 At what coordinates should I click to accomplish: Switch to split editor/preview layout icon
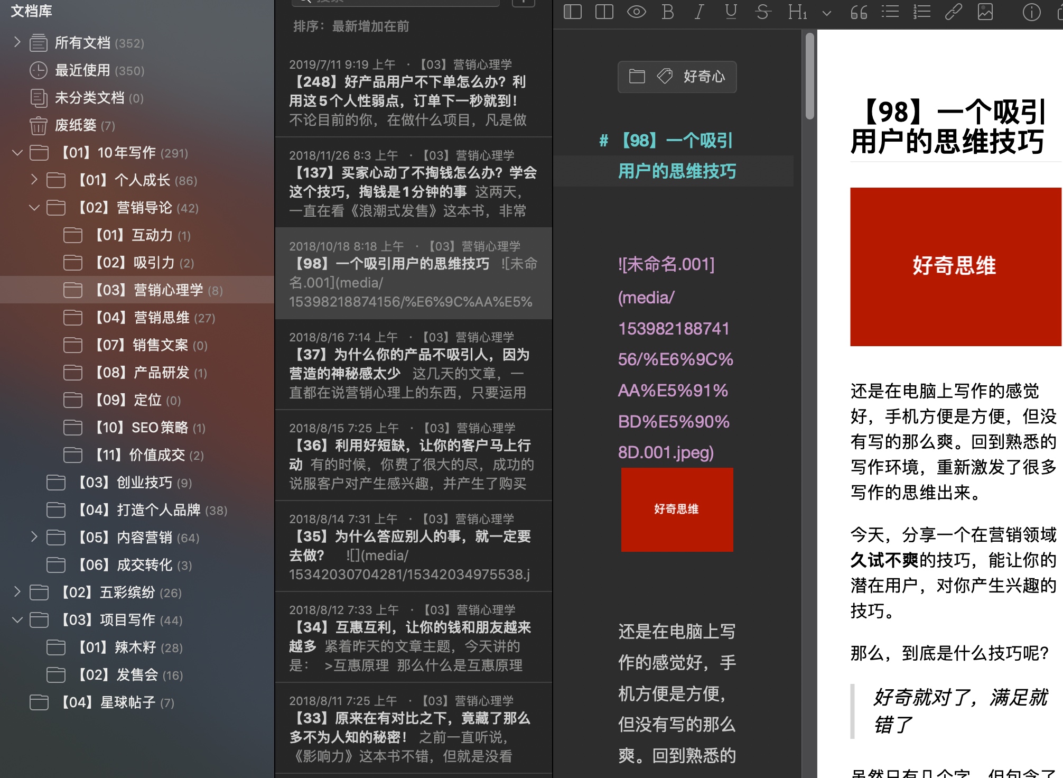(604, 12)
